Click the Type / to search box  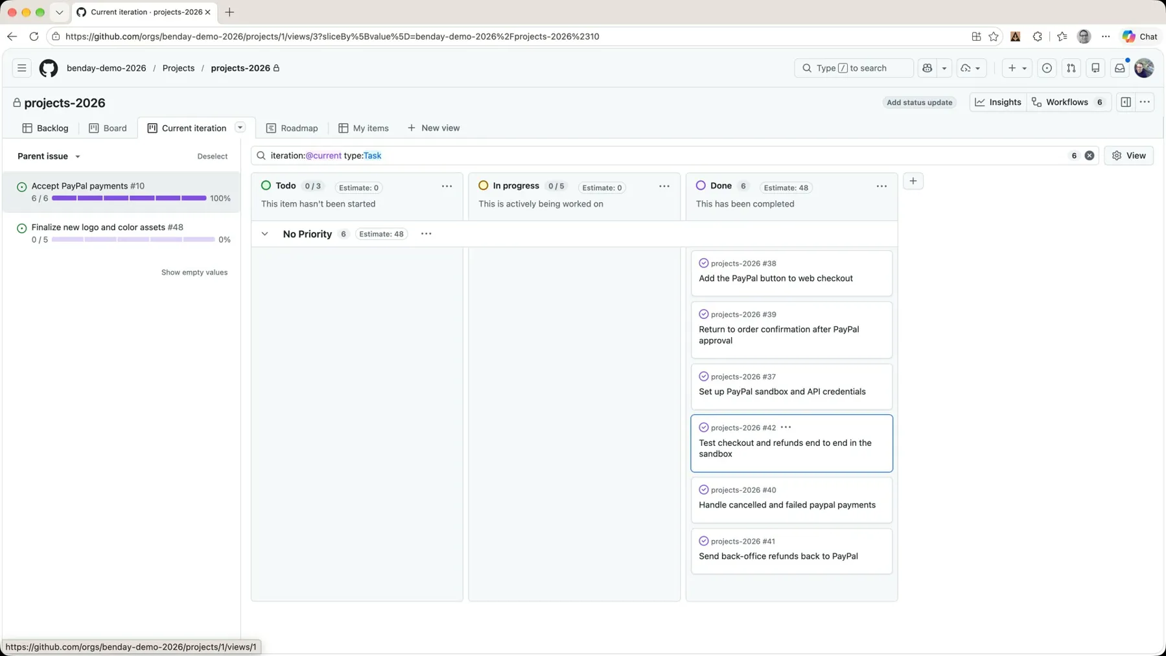[x=854, y=68]
